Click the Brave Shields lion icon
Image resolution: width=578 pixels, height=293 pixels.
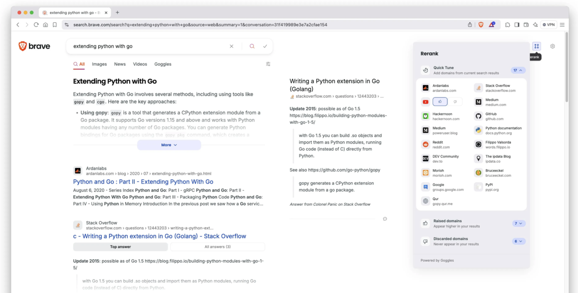[481, 25]
